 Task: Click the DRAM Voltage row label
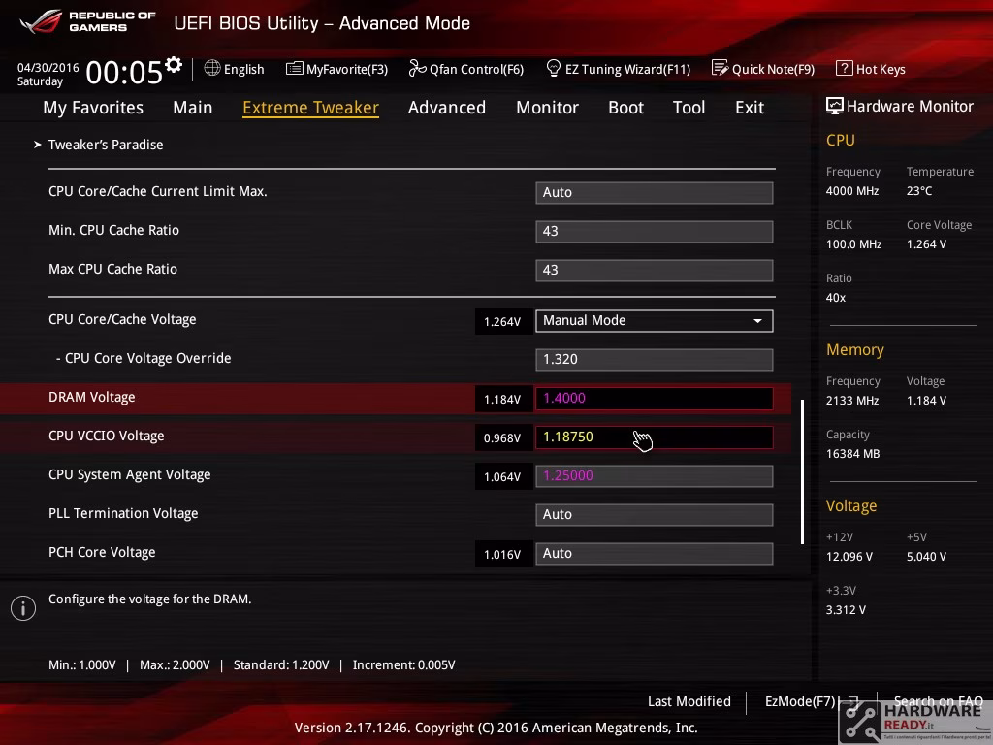[x=92, y=397]
